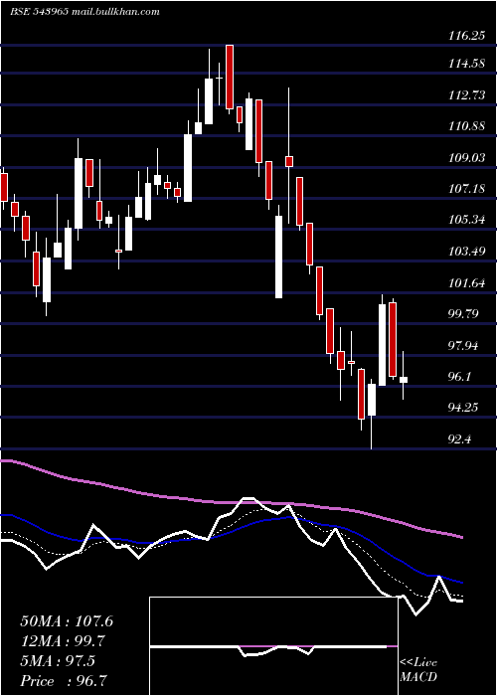
Task: Click the 96.1 price level label
Action: pos(460,377)
